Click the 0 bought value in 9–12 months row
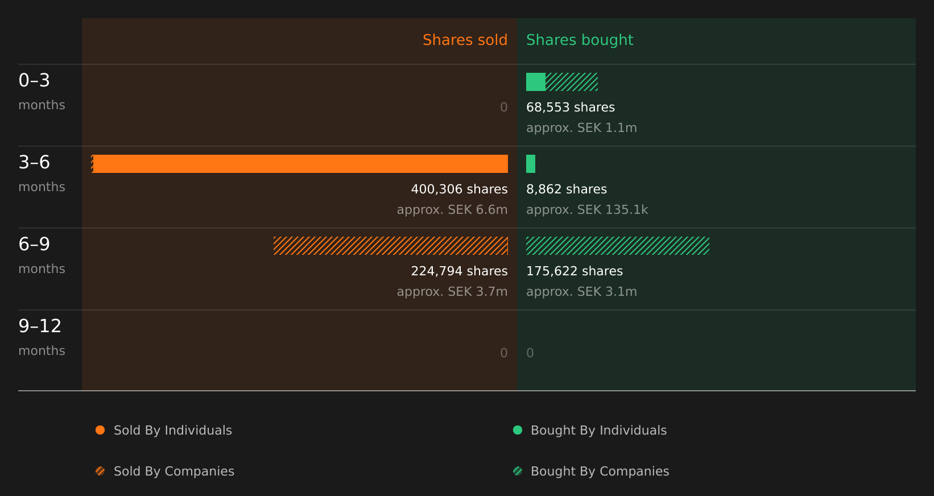Image resolution: width=934 pixels, height=496 pixels. tap(530, 353)
